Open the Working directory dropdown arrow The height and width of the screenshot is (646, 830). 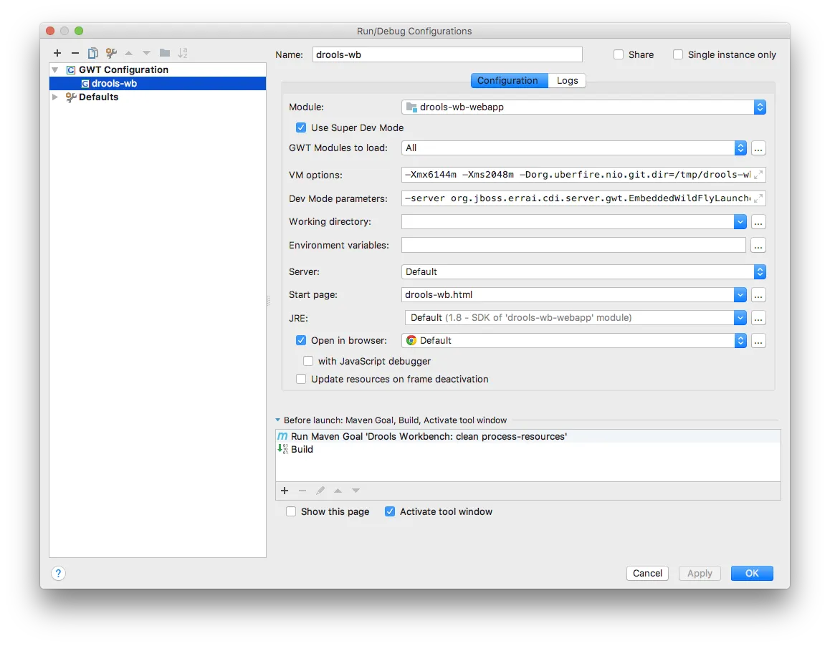[x=740, y=222]
